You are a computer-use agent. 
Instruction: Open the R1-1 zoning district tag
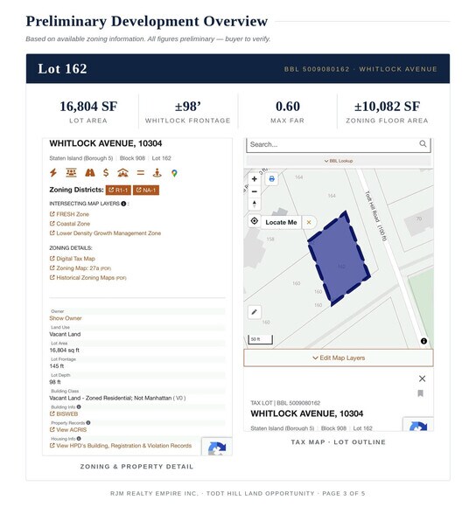(x=118, y=191)
